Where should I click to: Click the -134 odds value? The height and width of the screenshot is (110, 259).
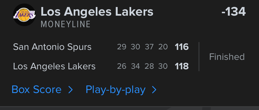[x=233, y=12]
